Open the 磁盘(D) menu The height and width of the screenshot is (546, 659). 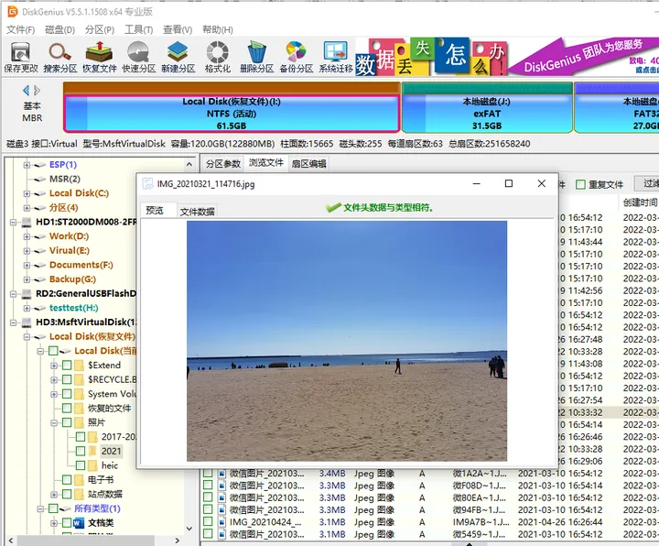[59, 30]
